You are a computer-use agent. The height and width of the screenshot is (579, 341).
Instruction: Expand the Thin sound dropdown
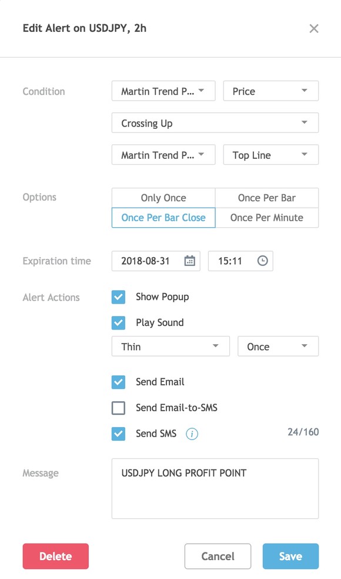click(x=171, y=347)
